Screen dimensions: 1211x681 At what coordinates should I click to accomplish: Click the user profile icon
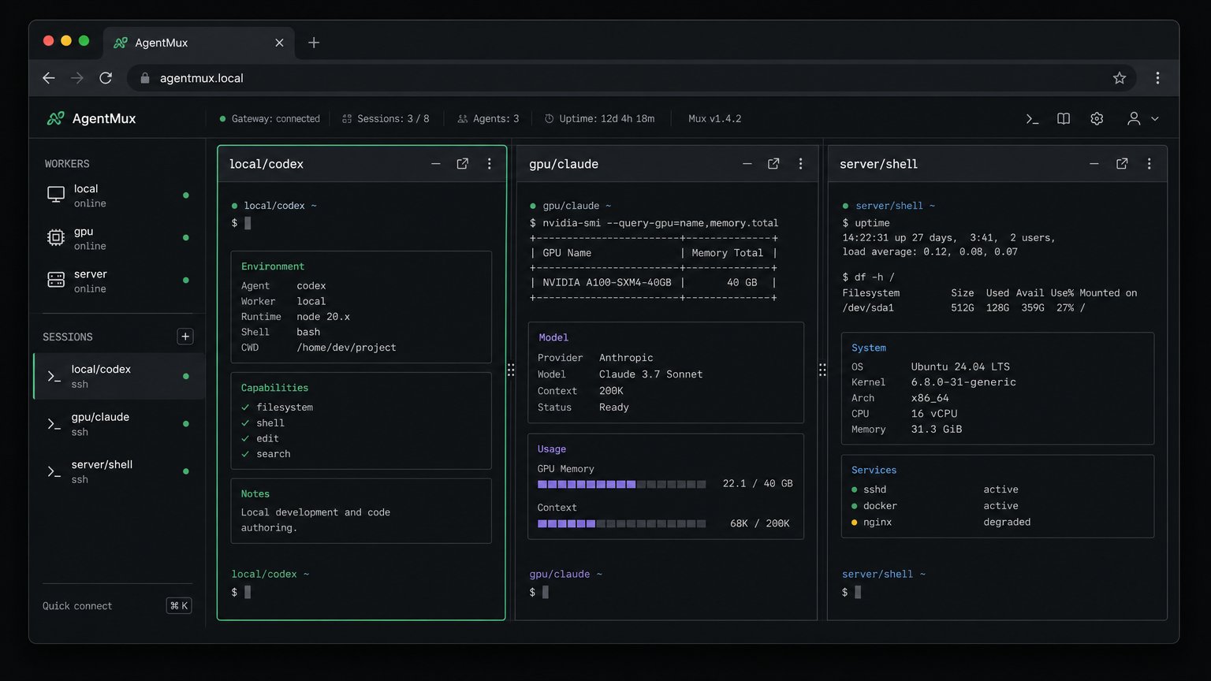(1134, 118)
